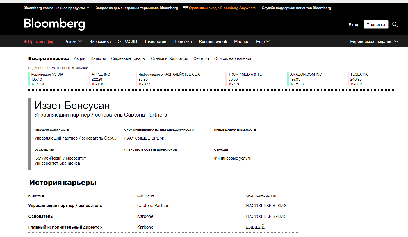The width and height of the screenshot is (408, 237).
Task: Click Финансовые услуги industry value
Action: 233,158
